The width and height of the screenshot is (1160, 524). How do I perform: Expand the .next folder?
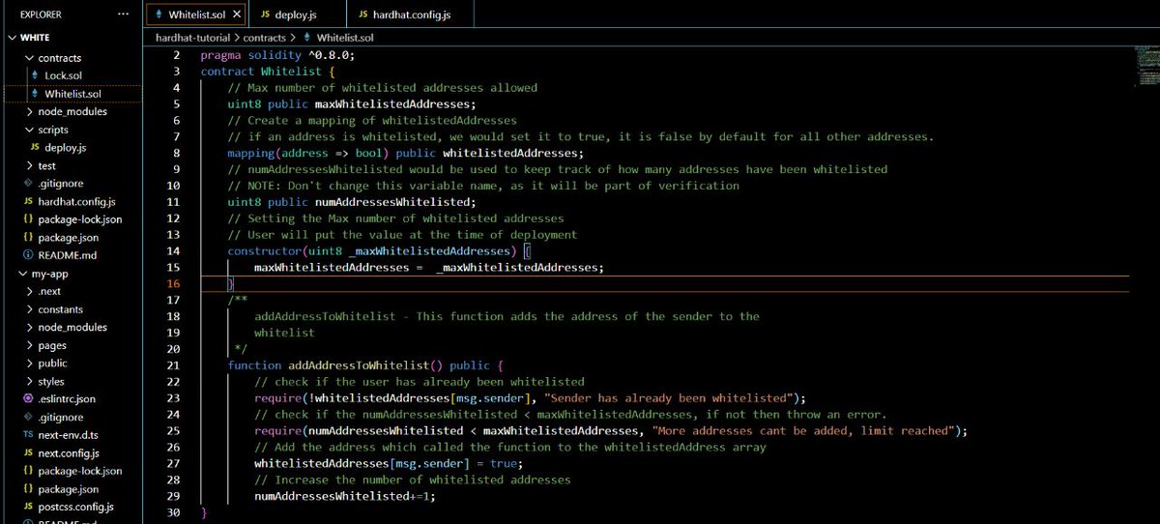pos(49,291)
